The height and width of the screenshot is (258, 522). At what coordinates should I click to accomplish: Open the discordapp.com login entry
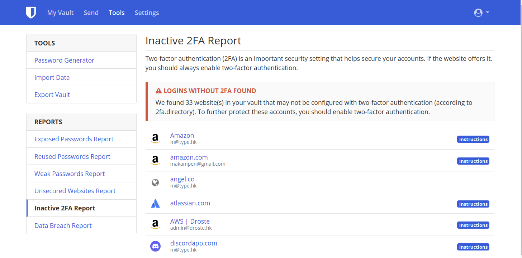194,243
